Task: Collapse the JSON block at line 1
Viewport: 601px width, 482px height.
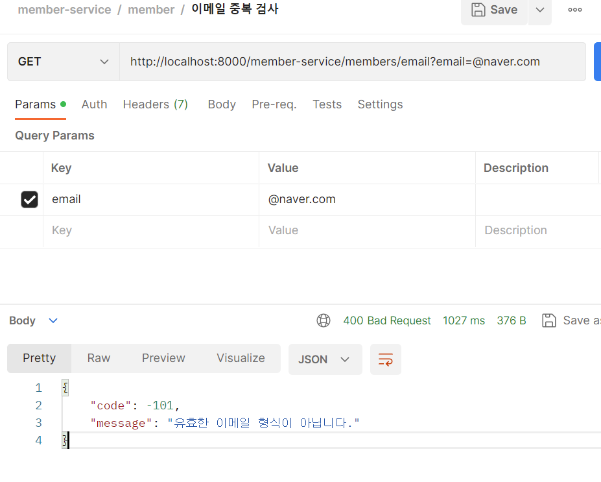Action: [64, 387]
